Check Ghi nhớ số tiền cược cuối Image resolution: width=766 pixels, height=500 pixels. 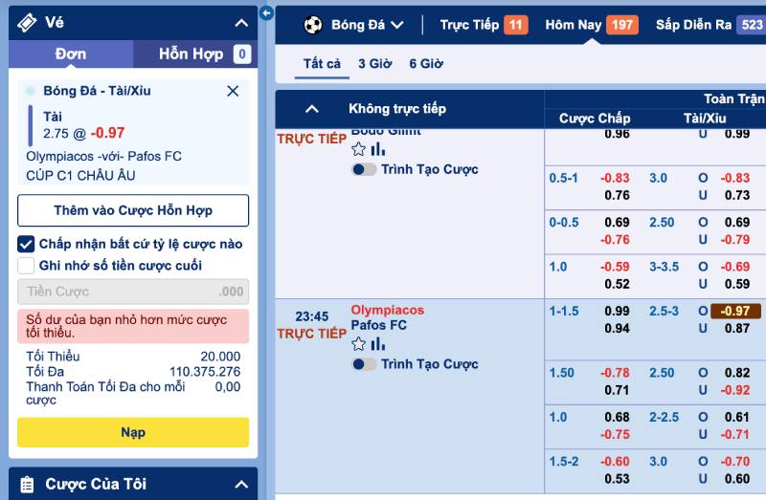(27, 266)
